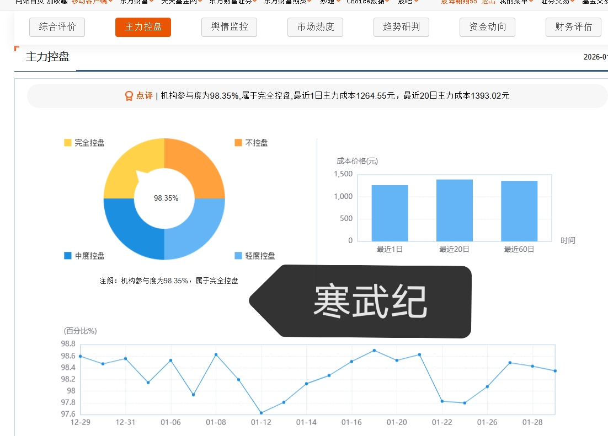This screenshot has height=436, width=608.
Task: Switch to the 财务评估 tab
Action: 573,27
